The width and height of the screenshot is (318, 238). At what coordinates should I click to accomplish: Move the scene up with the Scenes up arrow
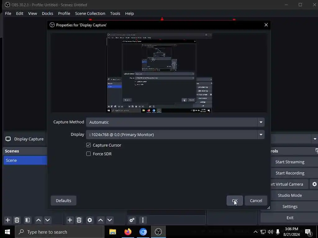pyautogui.click(x=39, y=220)
